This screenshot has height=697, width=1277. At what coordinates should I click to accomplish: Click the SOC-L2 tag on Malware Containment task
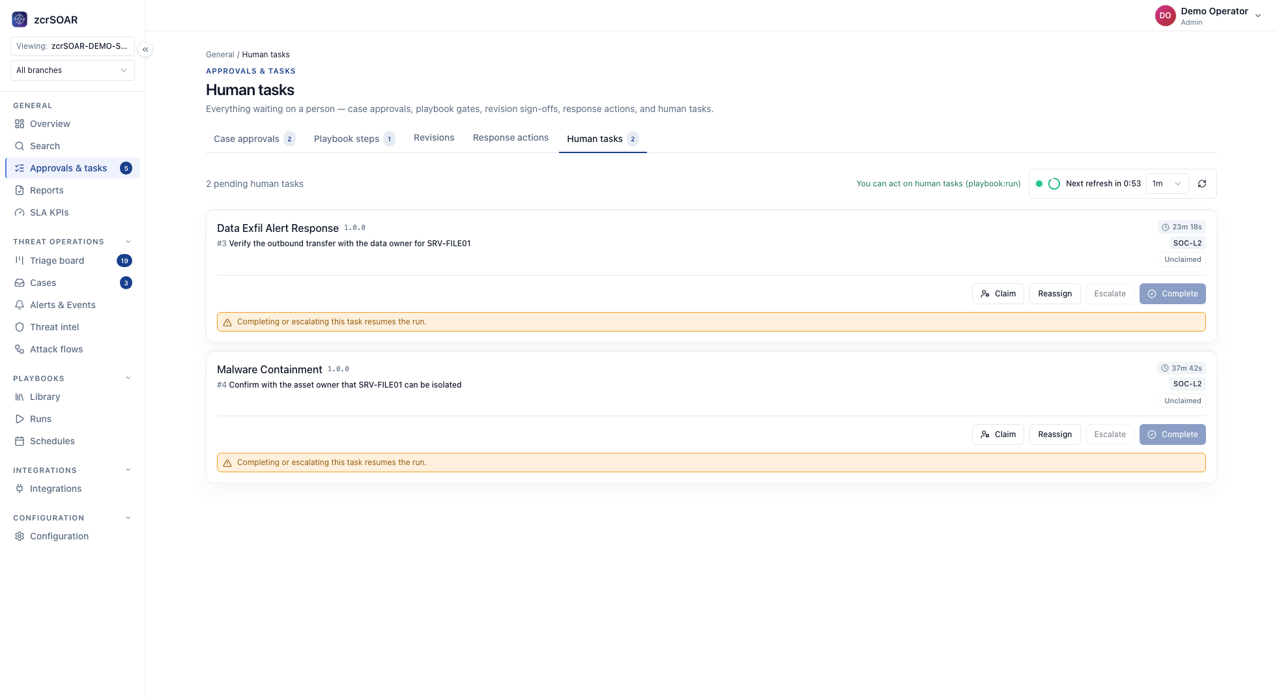pos(1187,384)
